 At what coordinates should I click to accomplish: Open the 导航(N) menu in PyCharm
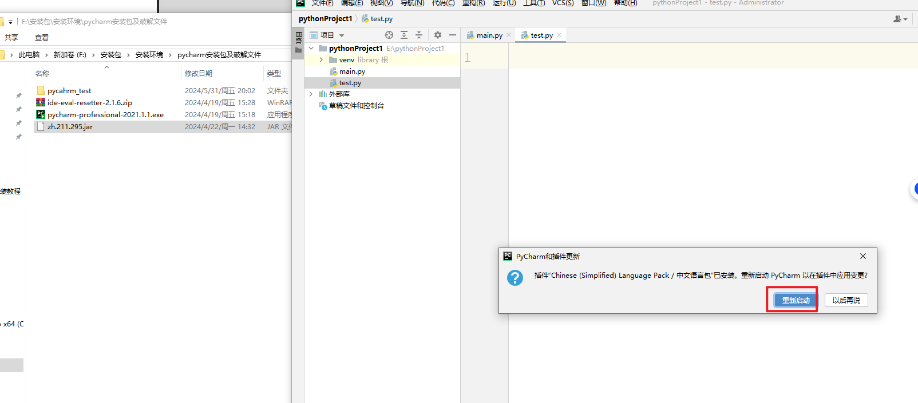[x=412, y=3]
